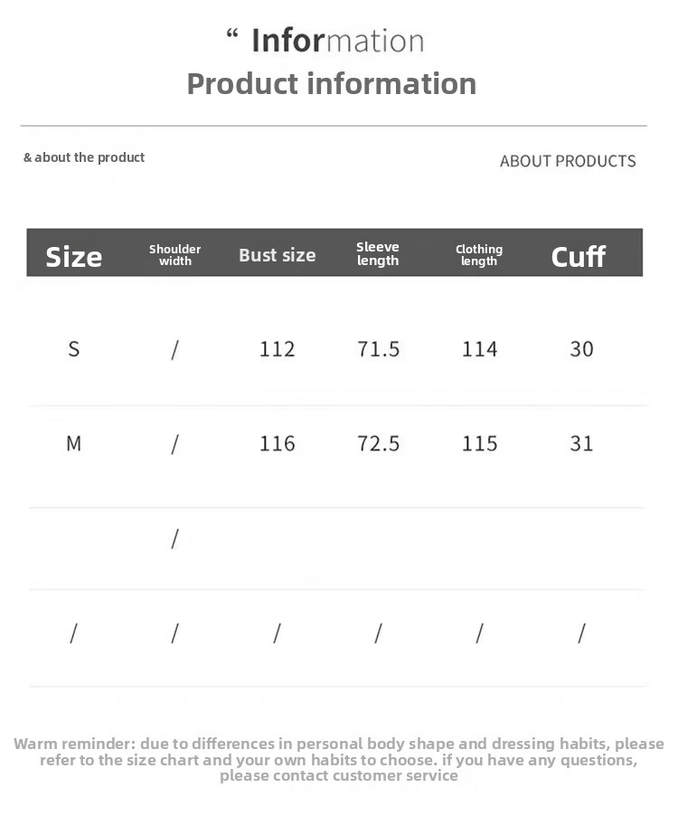Screen dimensions: 678x816
Task: Select the size "M" row label
Action: coord(74,443)
